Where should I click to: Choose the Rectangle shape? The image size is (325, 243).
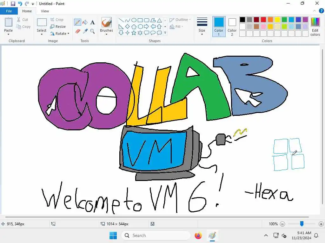click(x=140, y=20)
